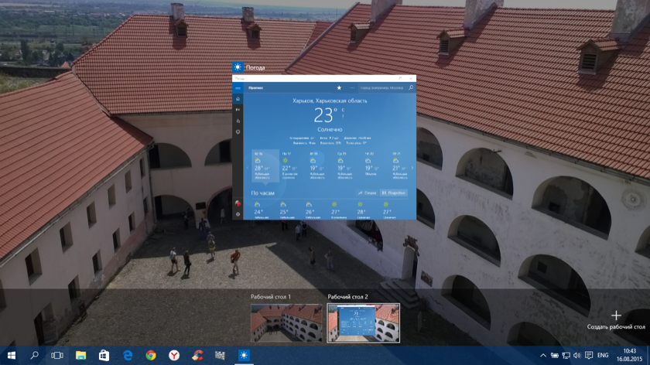Launch Google Chrome from the taskbar
Viewport: 650px width, 365px height.
[151, 355]
